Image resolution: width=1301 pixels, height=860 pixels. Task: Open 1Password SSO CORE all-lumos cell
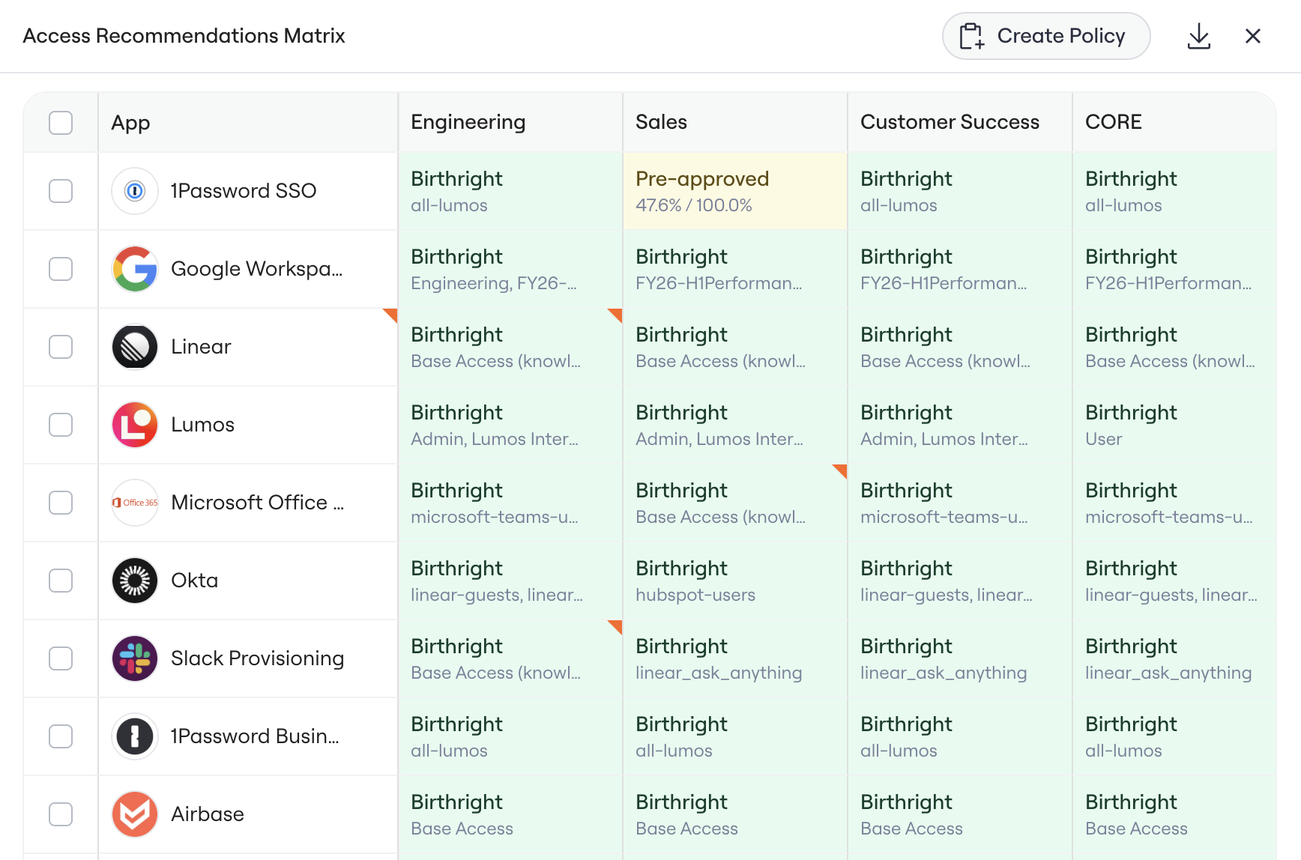pos(1174,191)
